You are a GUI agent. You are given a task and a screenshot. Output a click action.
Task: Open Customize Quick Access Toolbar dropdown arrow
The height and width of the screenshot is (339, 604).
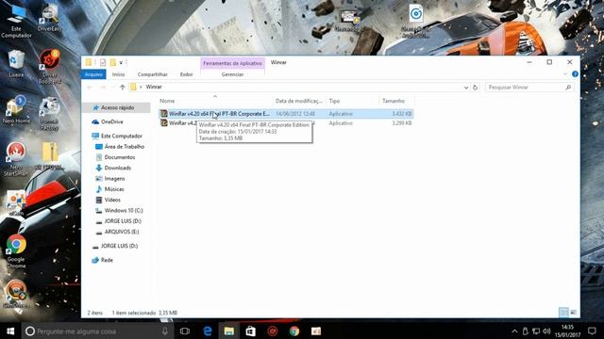[121, 63]
